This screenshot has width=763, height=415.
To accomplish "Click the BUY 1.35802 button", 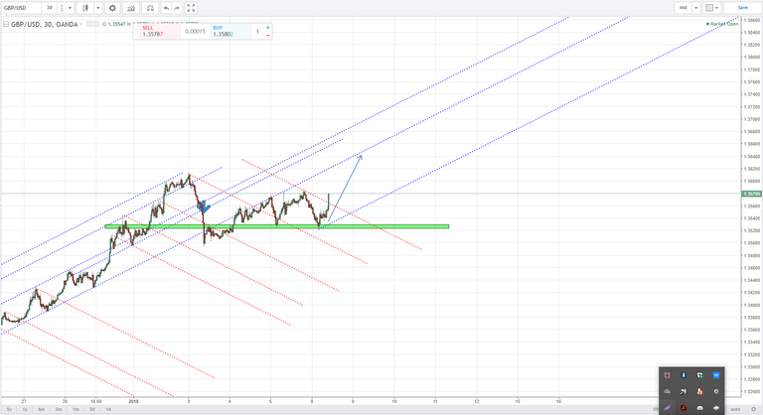I will click(x=230, y=31).
